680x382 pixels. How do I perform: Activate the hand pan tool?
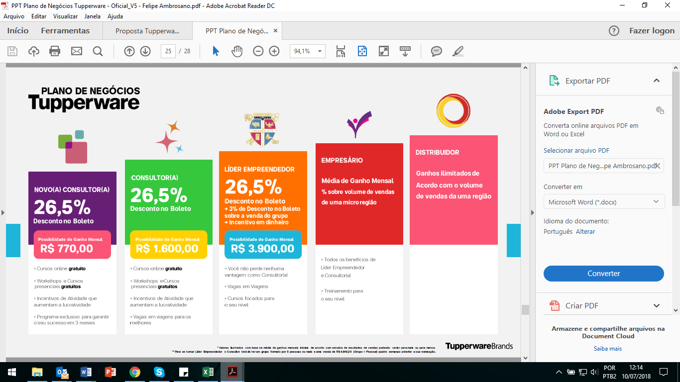click(237, 51)
